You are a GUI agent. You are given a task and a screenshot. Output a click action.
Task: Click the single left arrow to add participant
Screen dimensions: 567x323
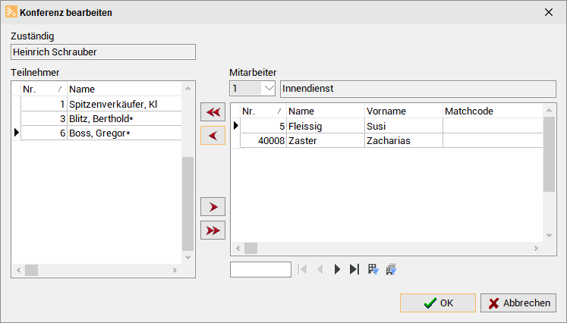(213, 136)
